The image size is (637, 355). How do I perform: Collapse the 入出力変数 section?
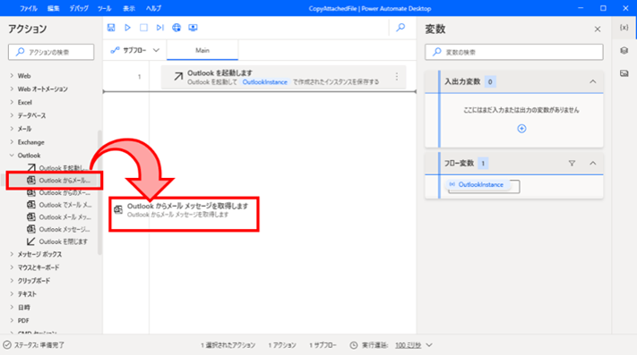coord(593,82)
